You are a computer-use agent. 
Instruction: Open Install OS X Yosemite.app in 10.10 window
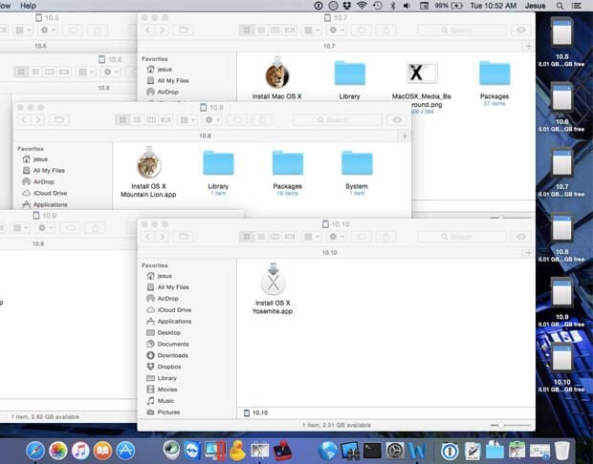(x=273, y=282)
